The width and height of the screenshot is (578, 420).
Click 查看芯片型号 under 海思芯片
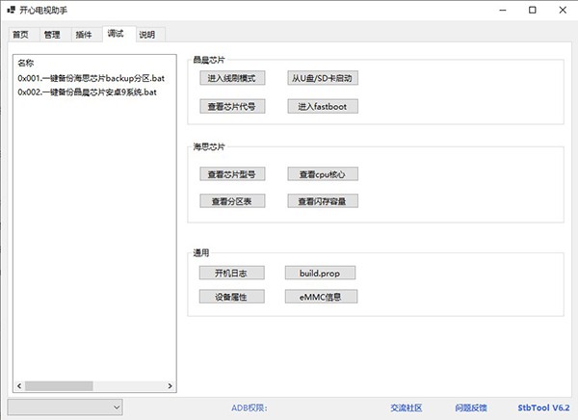click(x=231, y=174)
